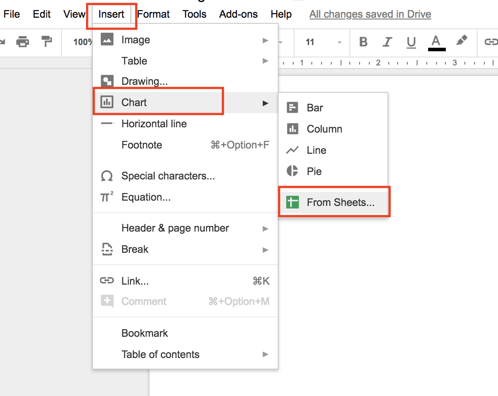Click the All changes saved in Drive link

coord(370,14)
